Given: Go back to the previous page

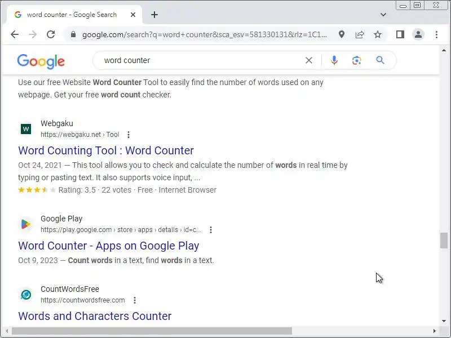Looking at the screenshot, I should click(15, 34).
